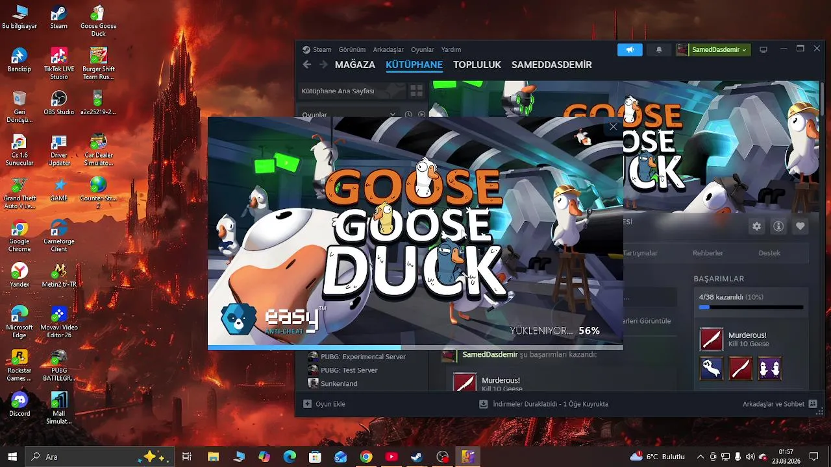
Task: Select the purple ghosts achievement icon
Action: [x=769, y=368]
